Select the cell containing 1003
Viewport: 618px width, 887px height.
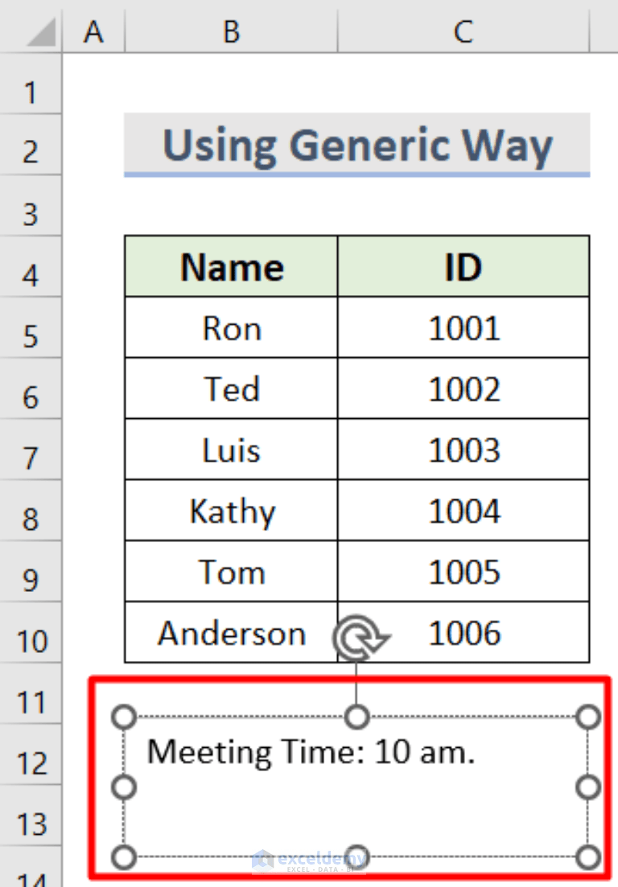(463, 450)
